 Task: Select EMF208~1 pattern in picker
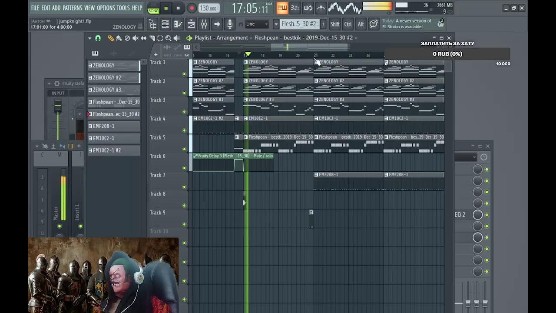click(x=114, y=126)
